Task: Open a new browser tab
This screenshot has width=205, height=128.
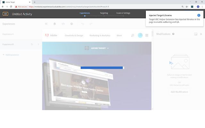Action: pyautogui.click(x=35, y=2)
